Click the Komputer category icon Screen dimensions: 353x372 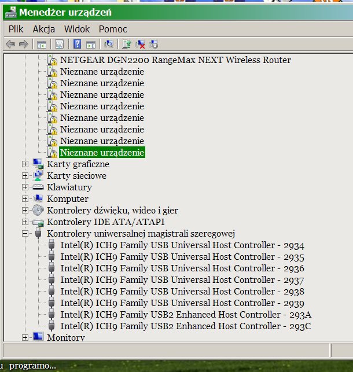tap(38, 198)
